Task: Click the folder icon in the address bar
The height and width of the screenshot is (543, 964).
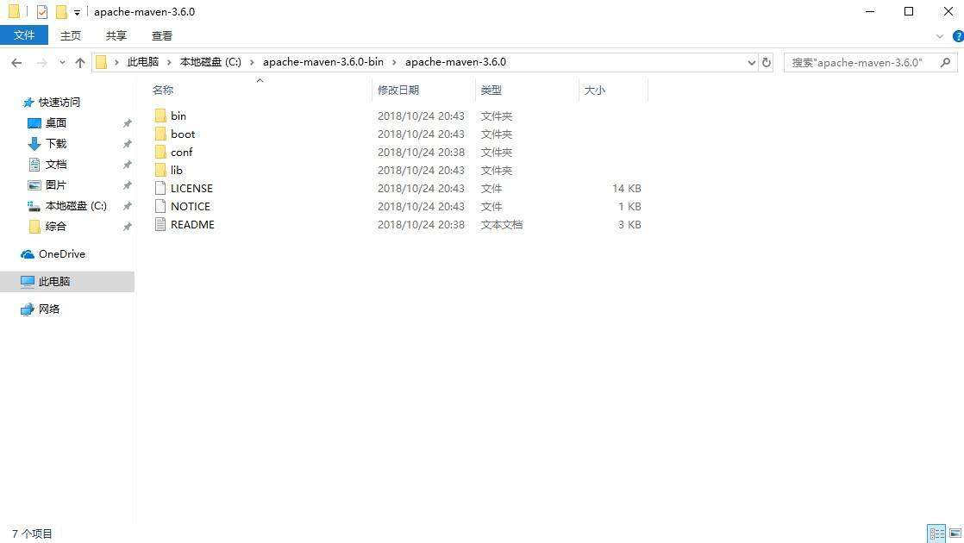Action: 102,62
